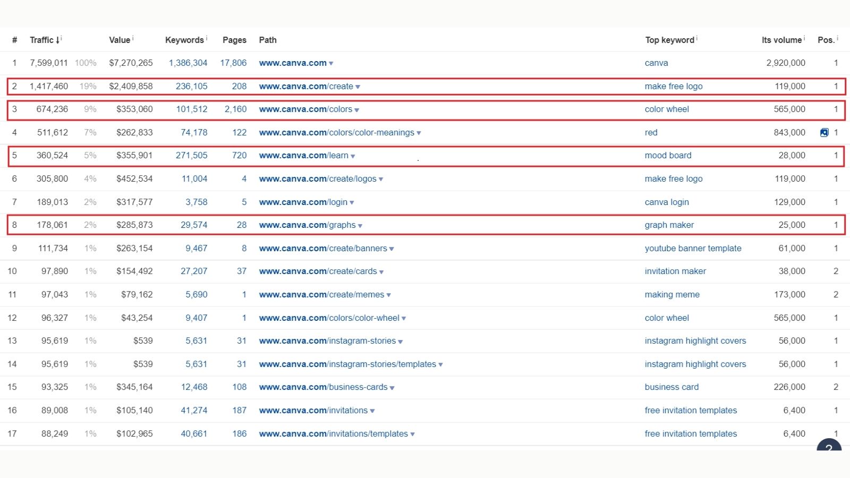Screen dimensions: 850x478
Task: Click pages count 108 link
Action: (x=240, y=387)
